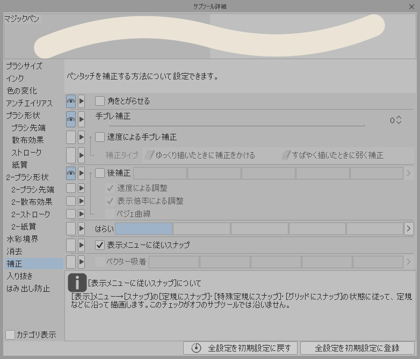Open ブラシ形状 category
Screen dimensions: 420x359
(23, 116)
